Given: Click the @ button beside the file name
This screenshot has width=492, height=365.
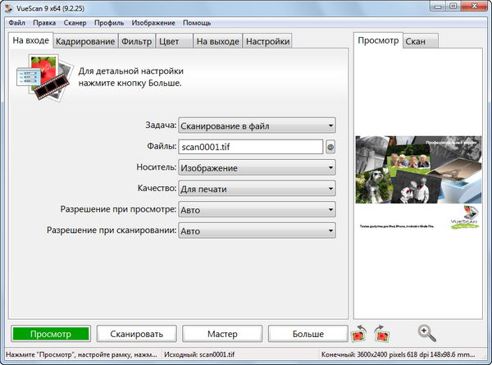Looking at the screenshot, I should 330,148.
